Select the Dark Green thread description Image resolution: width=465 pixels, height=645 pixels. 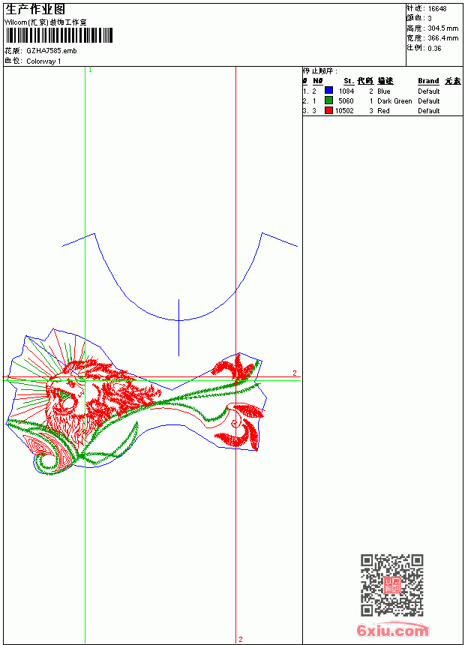tap(394, 101)
